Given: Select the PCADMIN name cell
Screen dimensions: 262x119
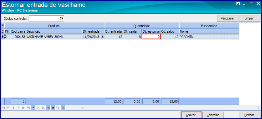Looking at the screenshot, I should tap(209, 37).
